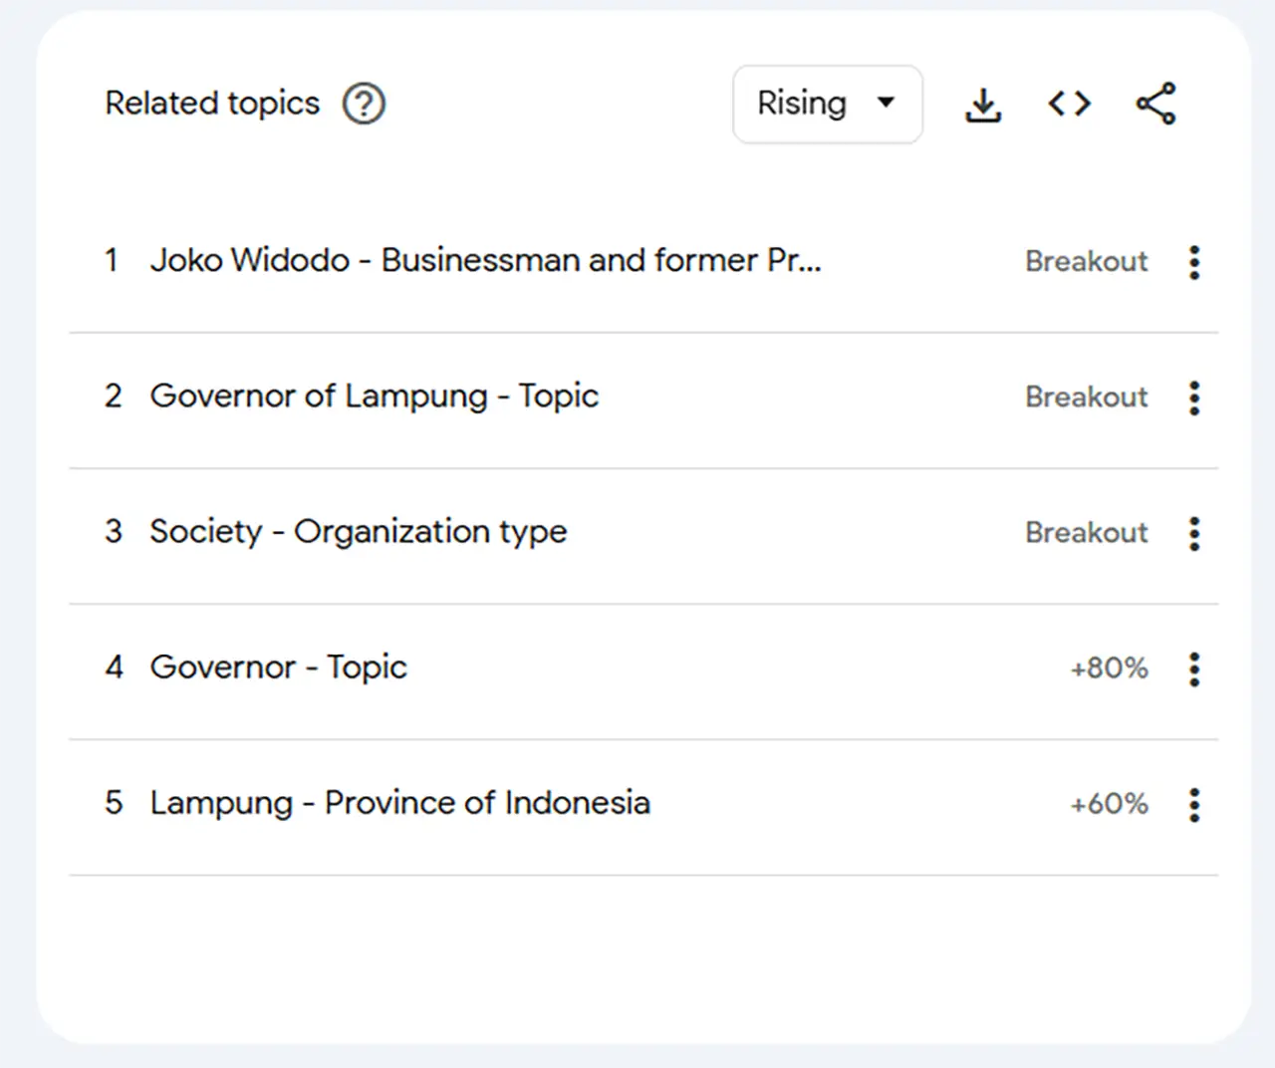Open options menu for the Governor - Topic row
The image size is (1275, 1068).
click(1193, 668)
